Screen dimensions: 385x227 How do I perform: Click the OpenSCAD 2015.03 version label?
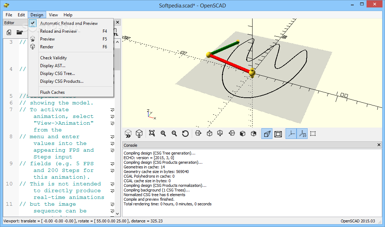pyautogui.click(x=358, y=221)
